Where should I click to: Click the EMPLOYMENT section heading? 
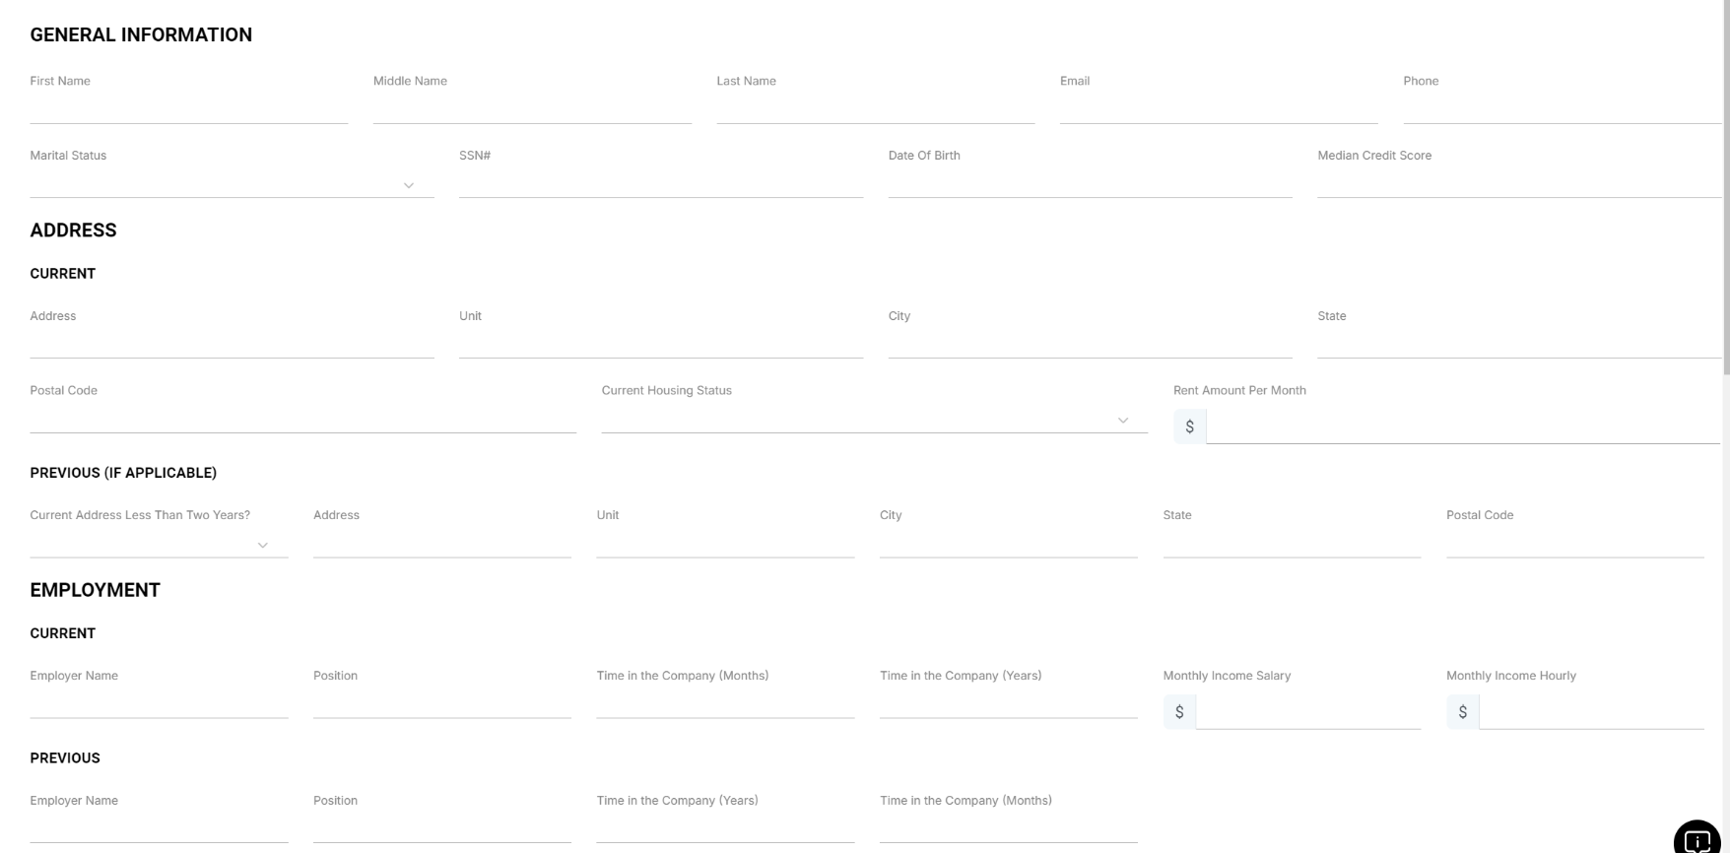95,590
